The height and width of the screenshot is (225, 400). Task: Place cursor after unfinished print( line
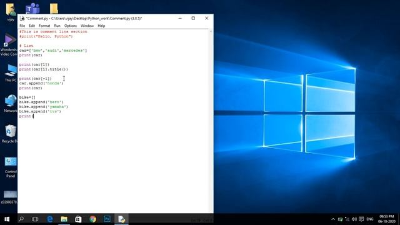[x=33, y=116]
